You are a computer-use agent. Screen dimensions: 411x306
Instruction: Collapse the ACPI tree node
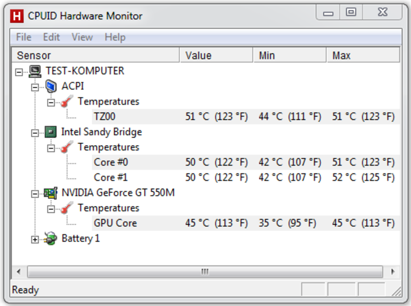pyautogui.click(x=35, y=87)
